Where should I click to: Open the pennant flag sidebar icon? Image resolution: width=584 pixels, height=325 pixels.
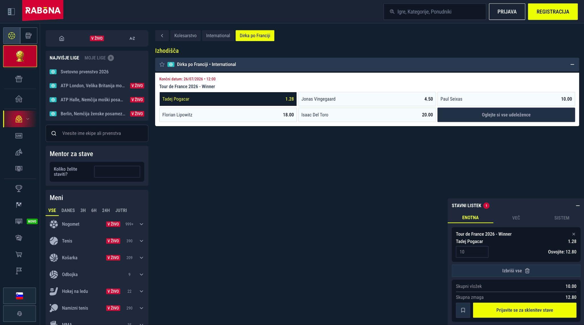click(x=19, y=271)
